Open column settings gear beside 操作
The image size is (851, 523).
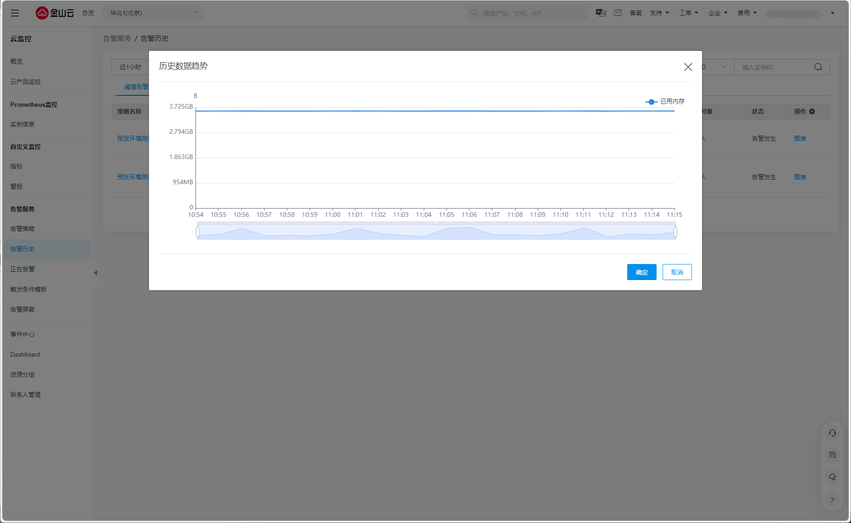812,111
